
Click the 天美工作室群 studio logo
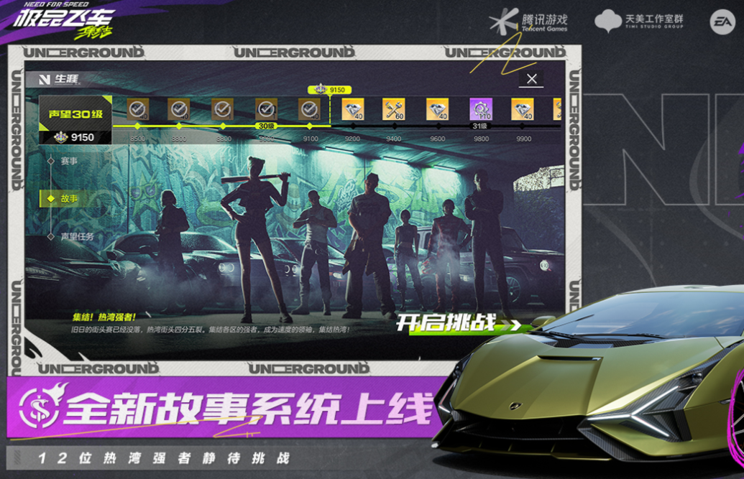point(638,21)
